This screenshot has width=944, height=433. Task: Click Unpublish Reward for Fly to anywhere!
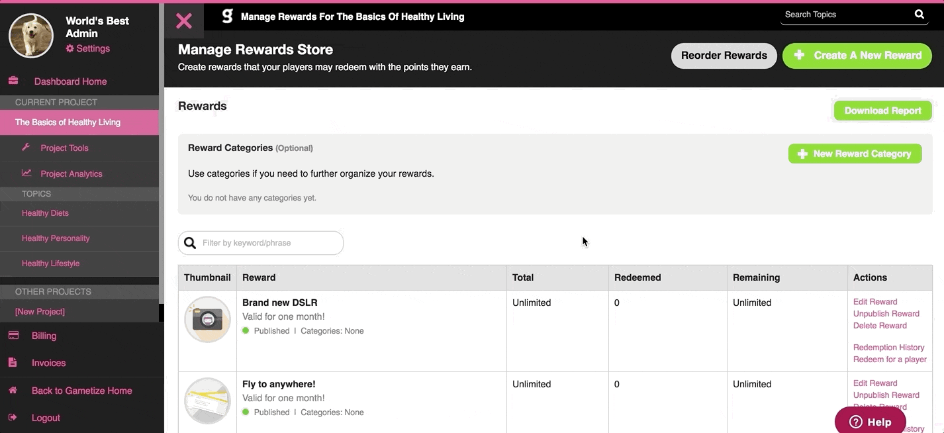(x=886, y=395)
